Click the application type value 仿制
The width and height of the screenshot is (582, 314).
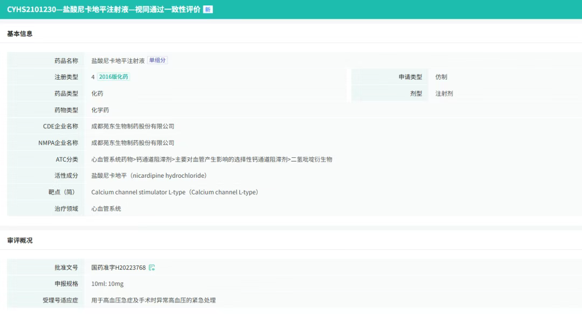(x=441, y=77)
